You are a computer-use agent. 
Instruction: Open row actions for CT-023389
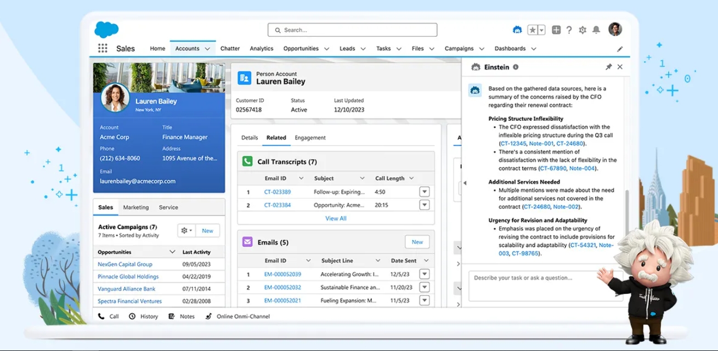[x=424, y=192]
